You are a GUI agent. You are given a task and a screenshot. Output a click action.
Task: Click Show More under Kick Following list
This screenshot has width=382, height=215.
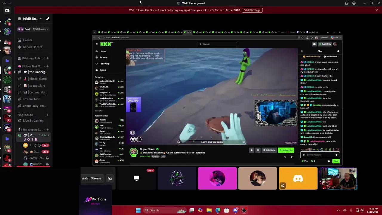click(x=99, y=111)
